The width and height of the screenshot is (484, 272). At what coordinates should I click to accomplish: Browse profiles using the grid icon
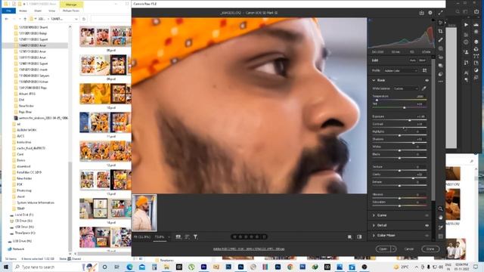pyautogui.click(x=425, y=70)
